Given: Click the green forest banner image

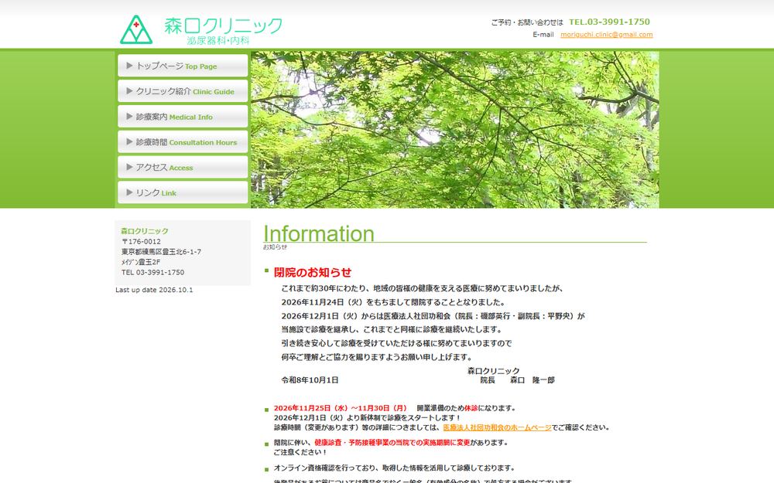Looking at the screenshot, I should coord(454,130).
